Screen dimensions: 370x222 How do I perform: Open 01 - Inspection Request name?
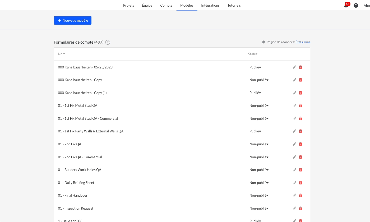point(76,208)
